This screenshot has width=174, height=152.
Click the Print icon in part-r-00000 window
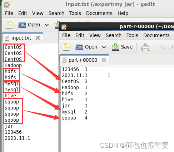pos(145,47)
